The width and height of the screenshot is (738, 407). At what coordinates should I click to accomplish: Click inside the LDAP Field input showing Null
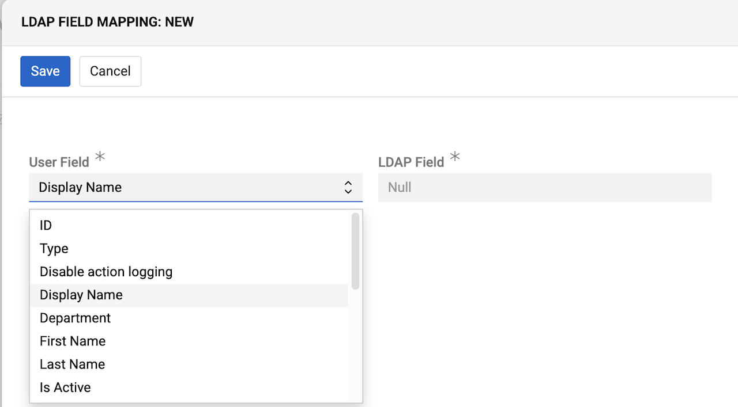(545, 187)
